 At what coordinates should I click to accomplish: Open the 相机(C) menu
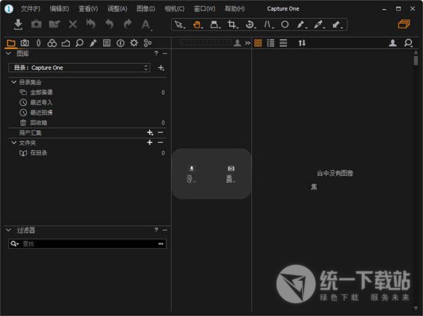pyautogui.click(x=174, y=8)
